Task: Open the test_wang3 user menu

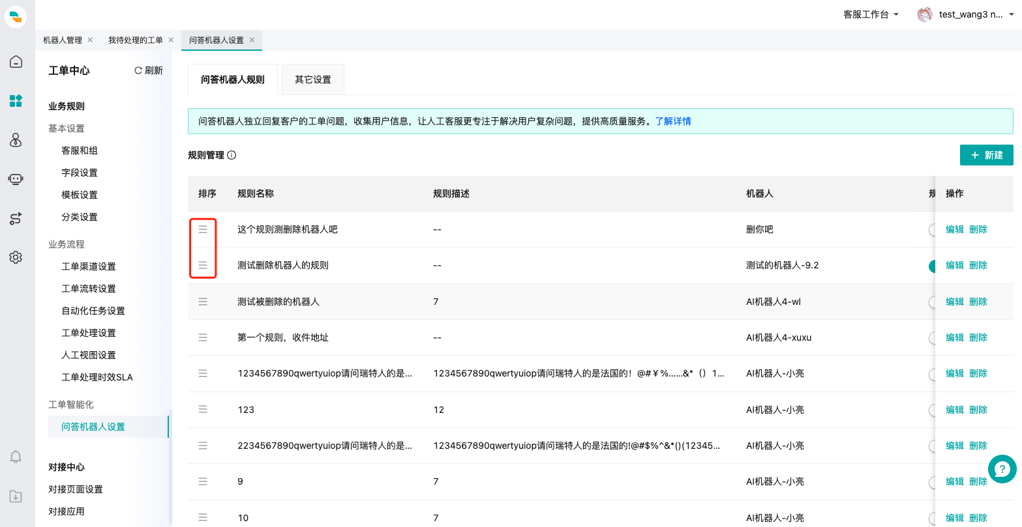Action: (x=965, y=14)
